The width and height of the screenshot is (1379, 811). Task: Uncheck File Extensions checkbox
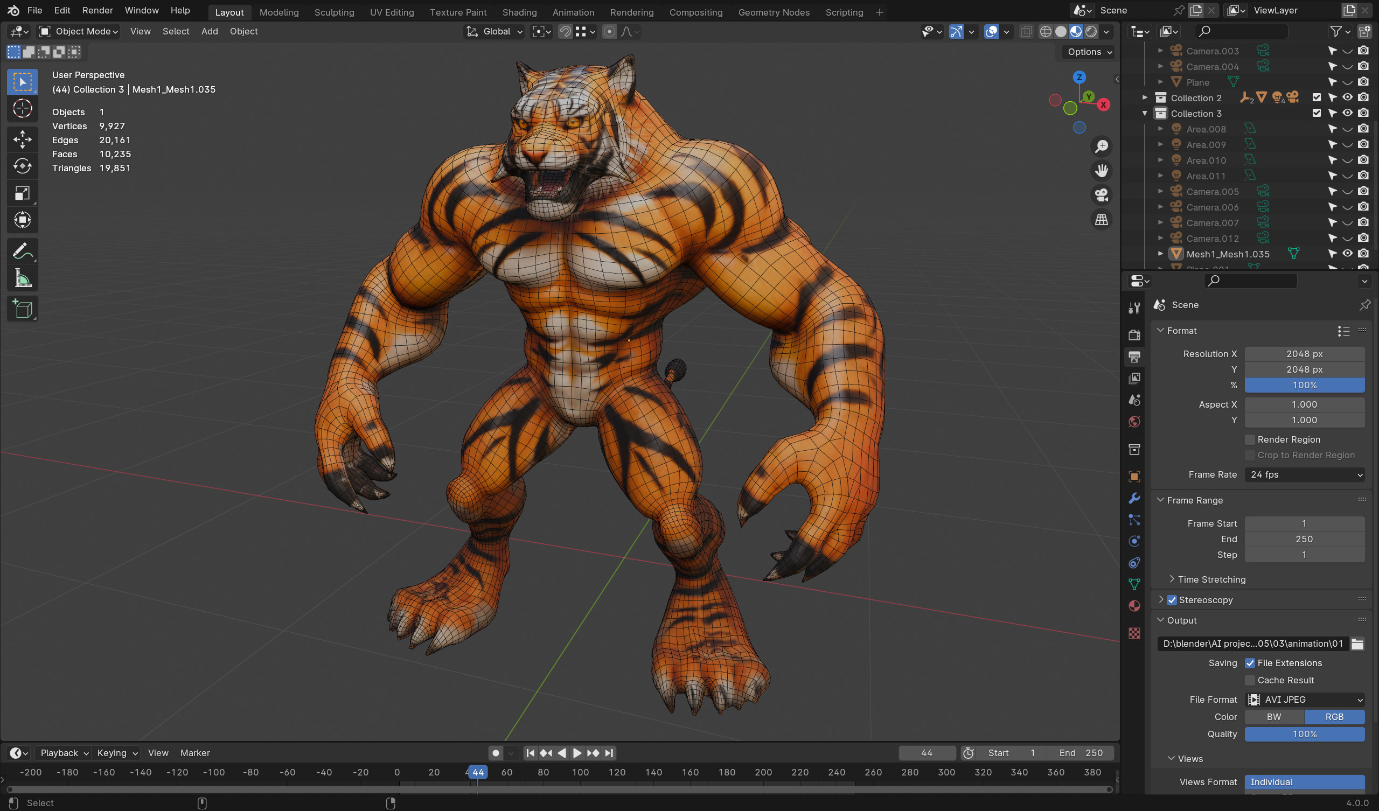point(1250,663)
